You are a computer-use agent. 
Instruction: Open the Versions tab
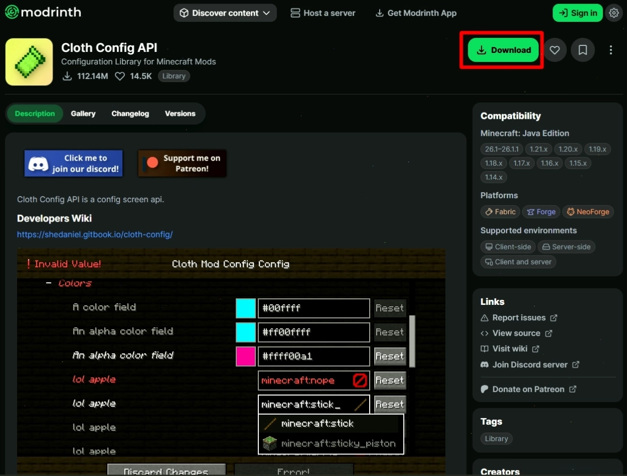pos(180,114)
